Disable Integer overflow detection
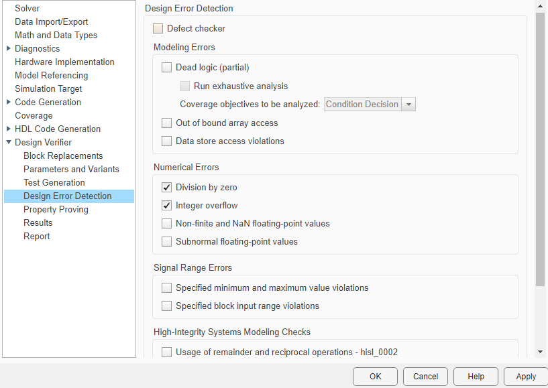Image resolution: width=548 pixels, height=388 pixels. [166, 205]
